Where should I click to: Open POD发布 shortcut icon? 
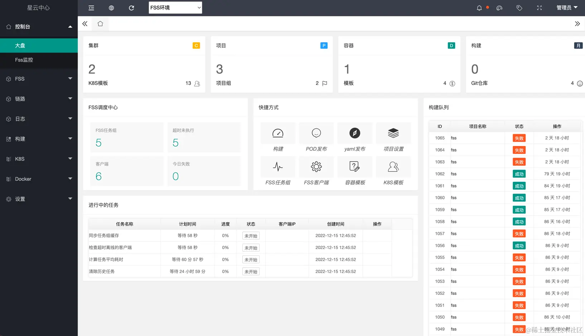[x=316, y=133]
